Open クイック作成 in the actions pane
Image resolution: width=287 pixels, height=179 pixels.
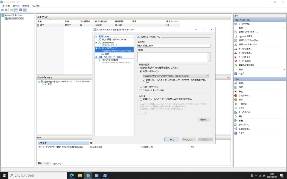point(244,24)
